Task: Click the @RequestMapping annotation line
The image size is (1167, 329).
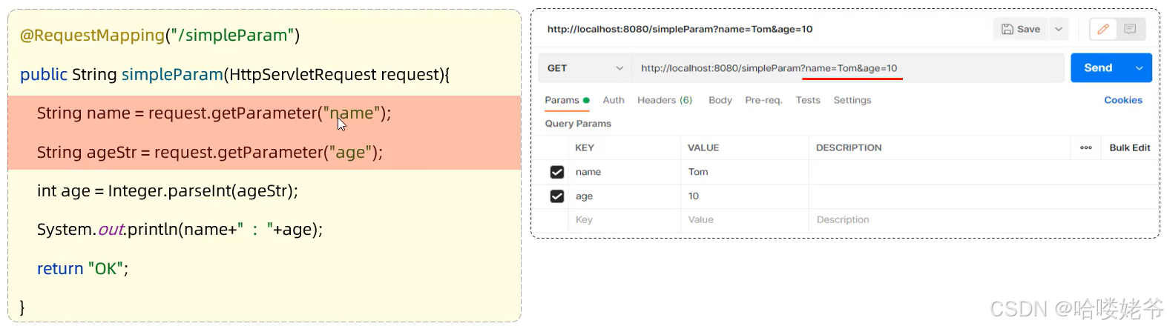Action: click(x=160, y=36)
